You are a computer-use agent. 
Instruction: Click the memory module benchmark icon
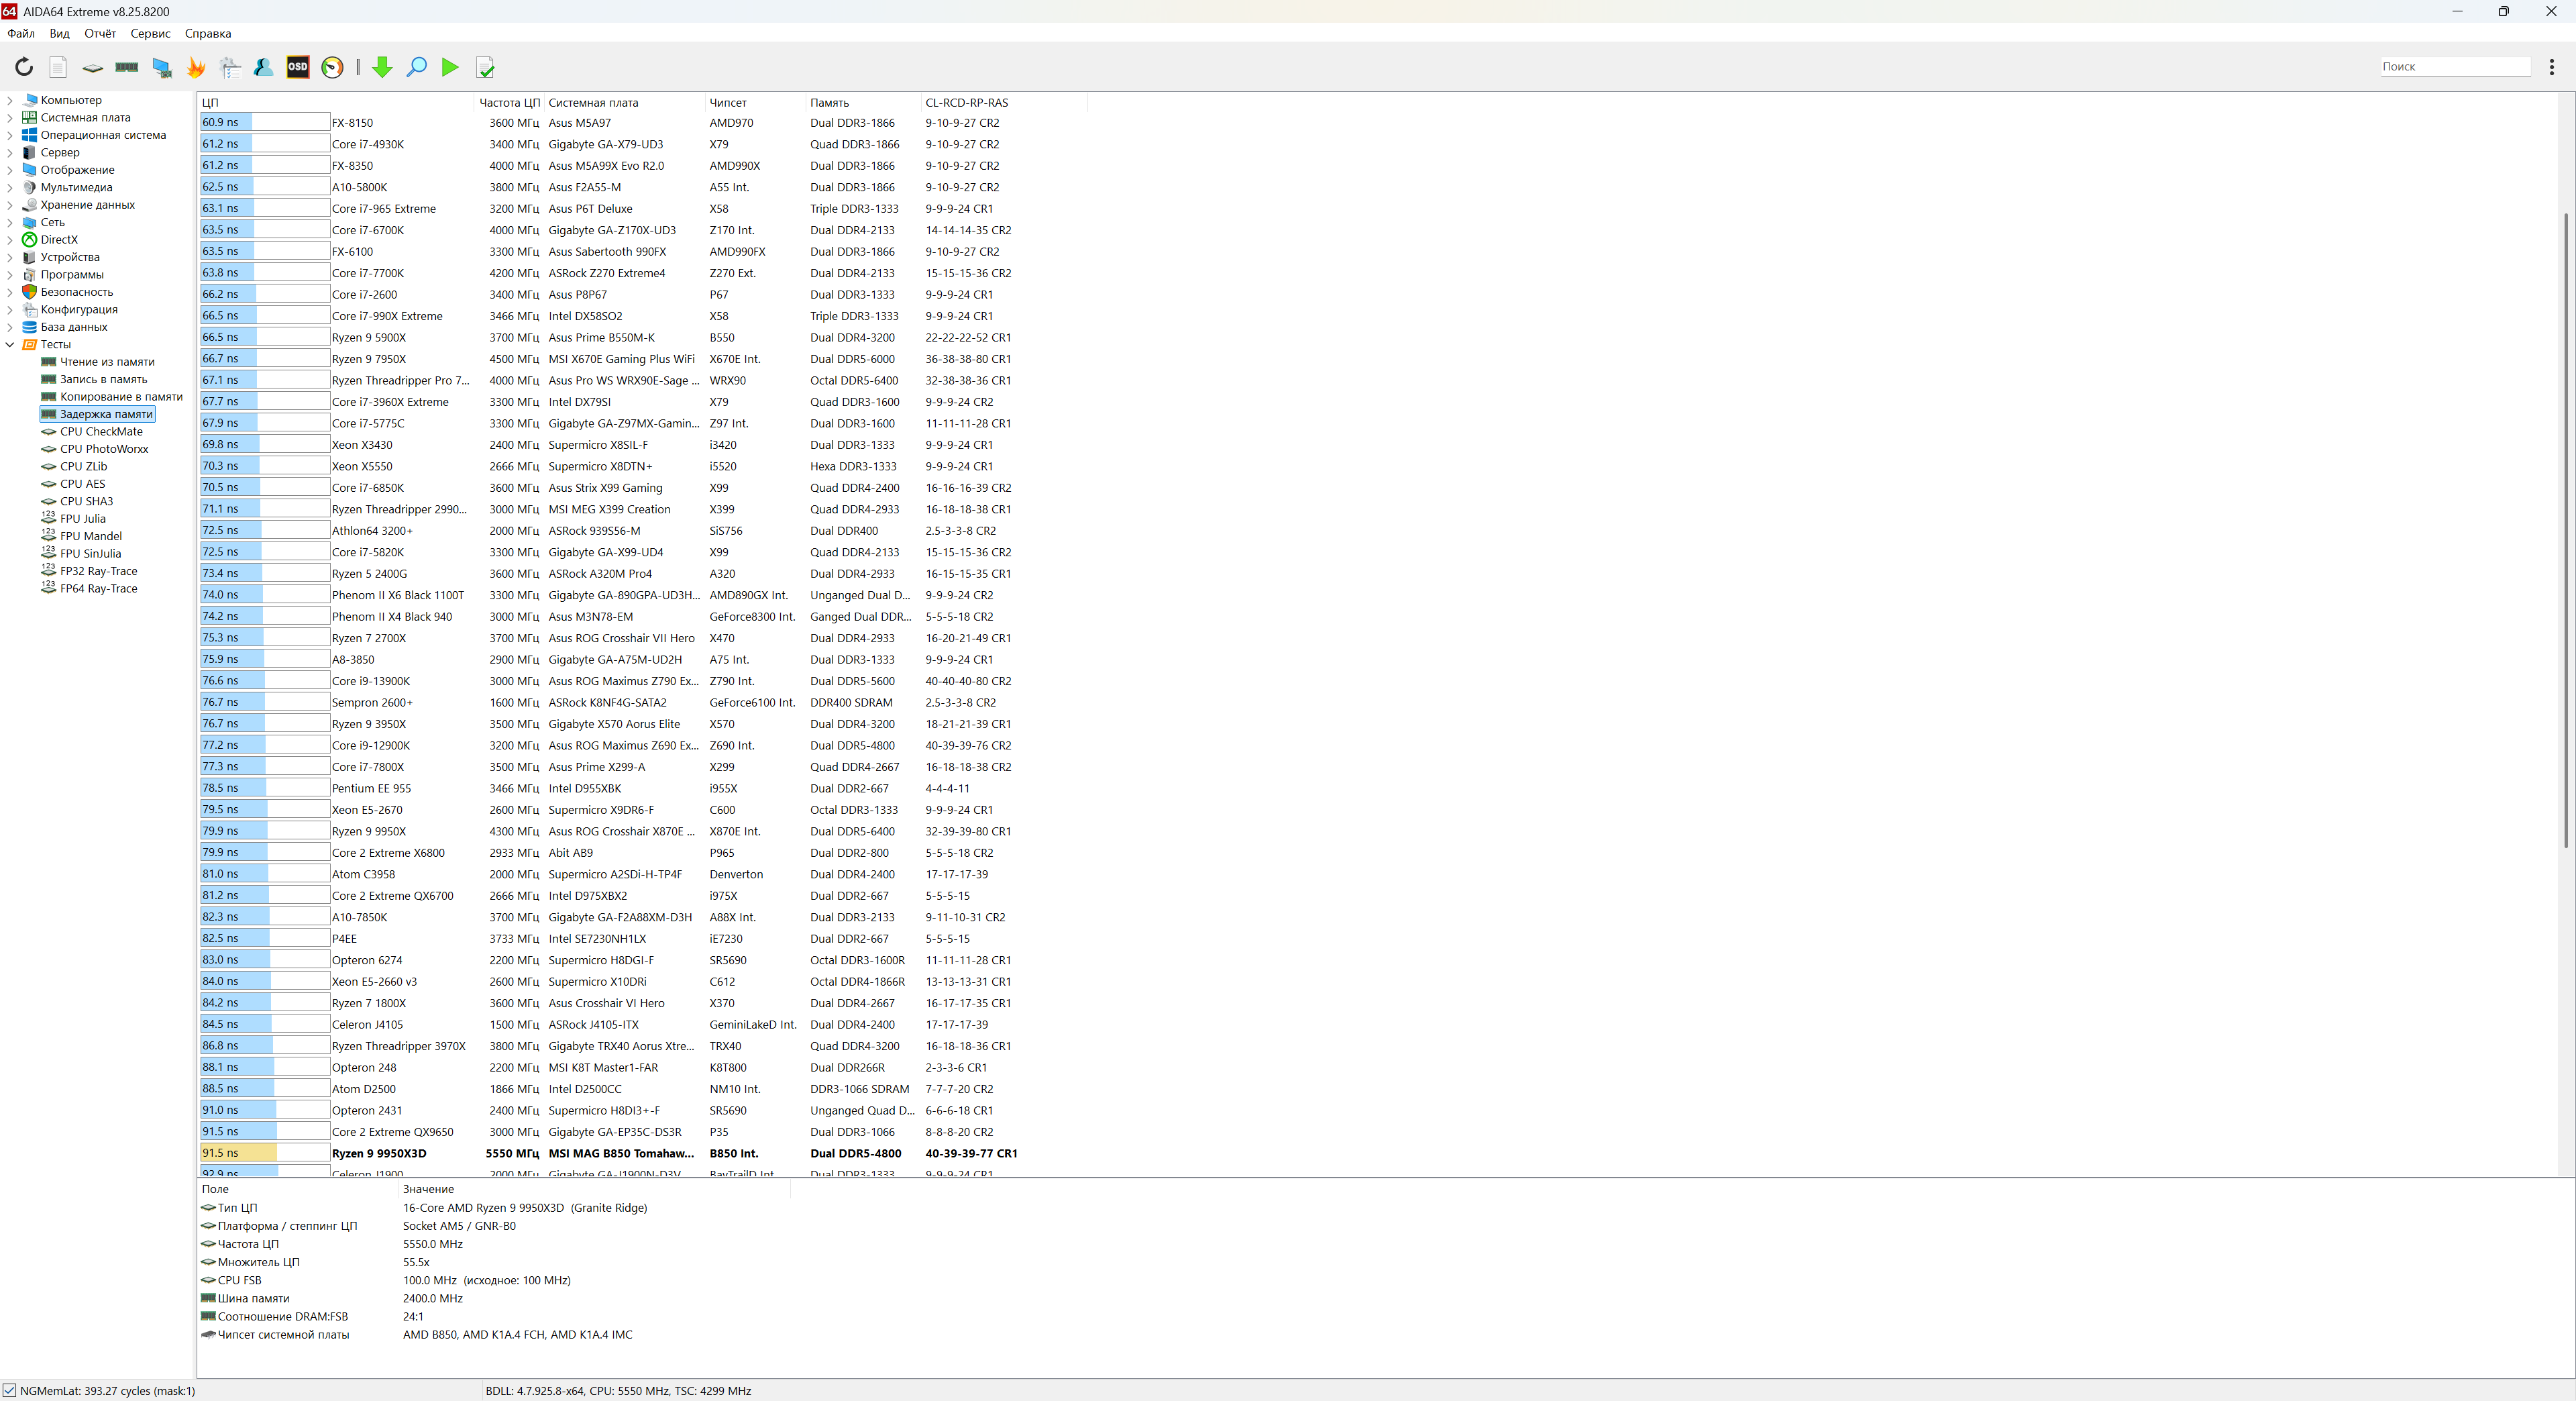(x=127, y=67)
